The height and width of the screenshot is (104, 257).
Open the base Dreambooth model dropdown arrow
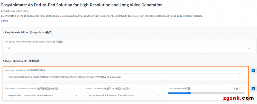(77, 95)
